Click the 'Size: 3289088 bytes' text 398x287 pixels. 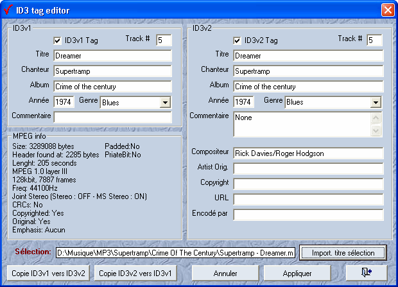43,146
